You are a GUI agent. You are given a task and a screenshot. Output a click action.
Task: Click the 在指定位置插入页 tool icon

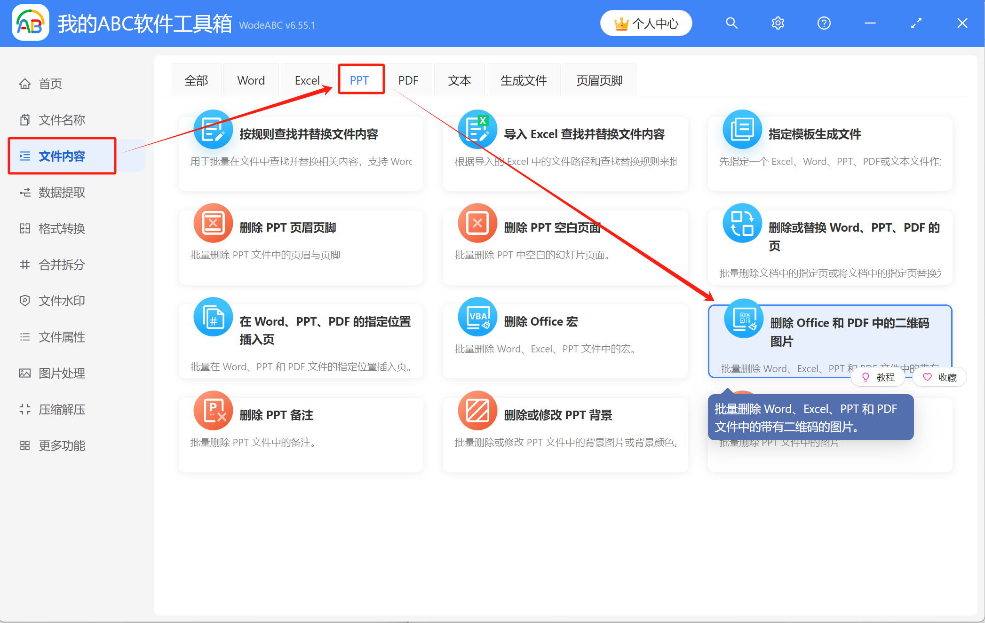click(213, 317)
